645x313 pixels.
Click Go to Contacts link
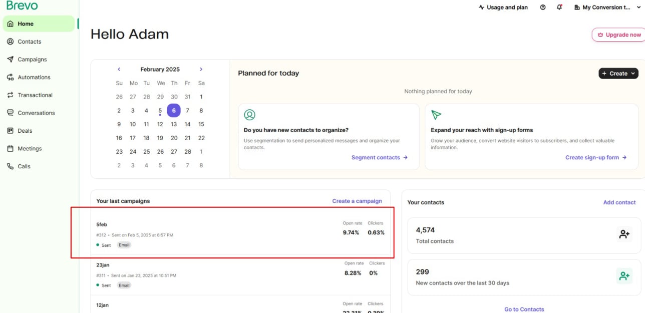pos(524,309)
